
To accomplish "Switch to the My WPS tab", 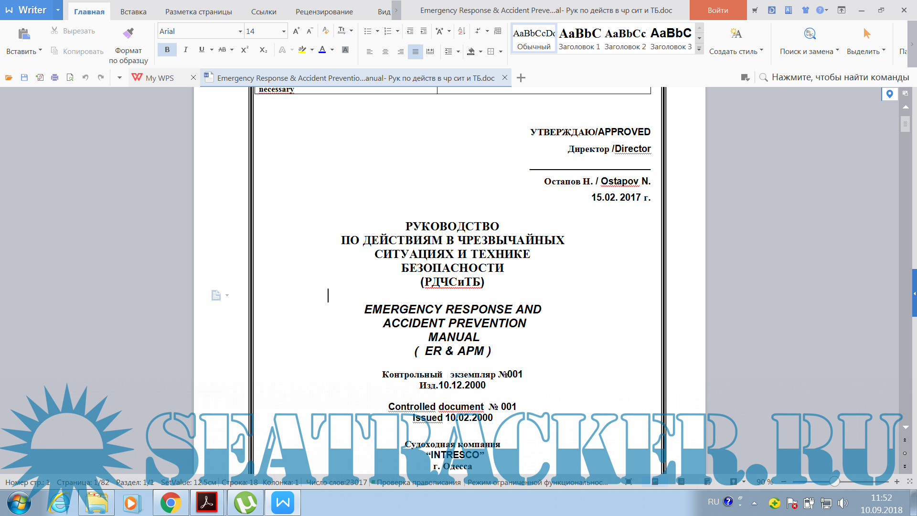I will (x=160, y=78).
